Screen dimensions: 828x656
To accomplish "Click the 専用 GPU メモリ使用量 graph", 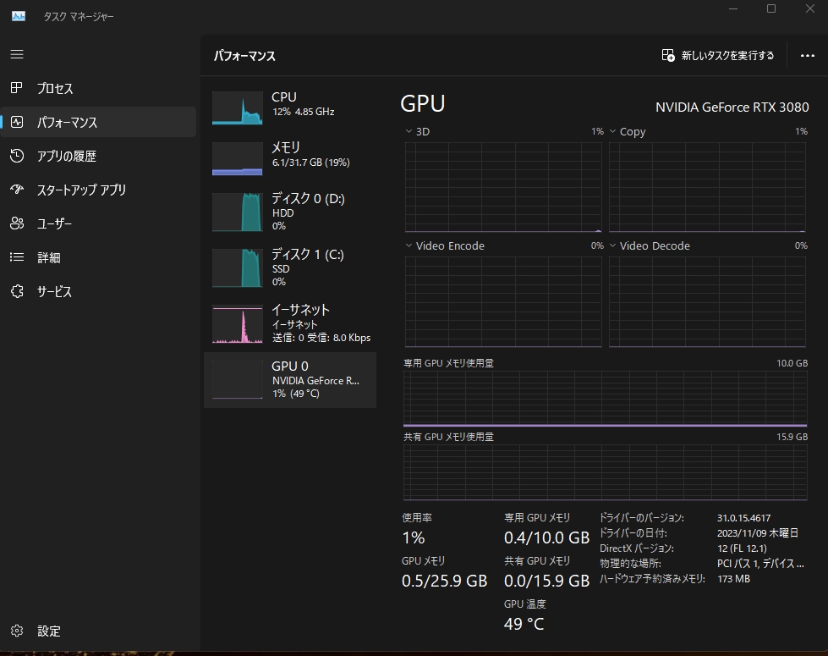I will [606, 399].
